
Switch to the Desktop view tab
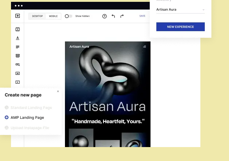37,16
